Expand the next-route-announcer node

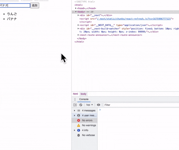coord(78,35)
